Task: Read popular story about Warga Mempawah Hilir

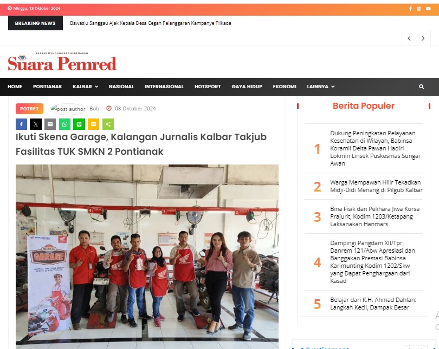Action: [x=376, y=186]
